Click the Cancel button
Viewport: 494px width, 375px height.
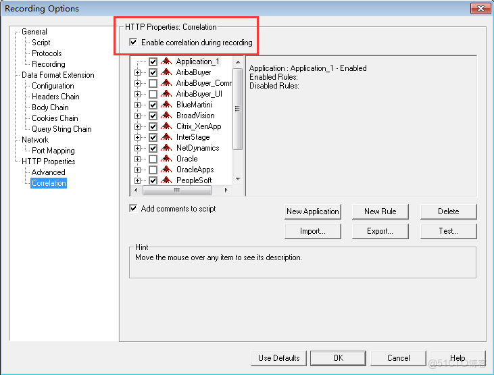click(x=398, y=358)
